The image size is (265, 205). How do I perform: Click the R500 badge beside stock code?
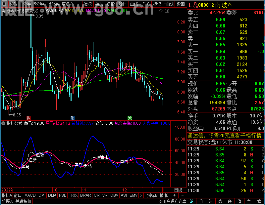[195, 5]
